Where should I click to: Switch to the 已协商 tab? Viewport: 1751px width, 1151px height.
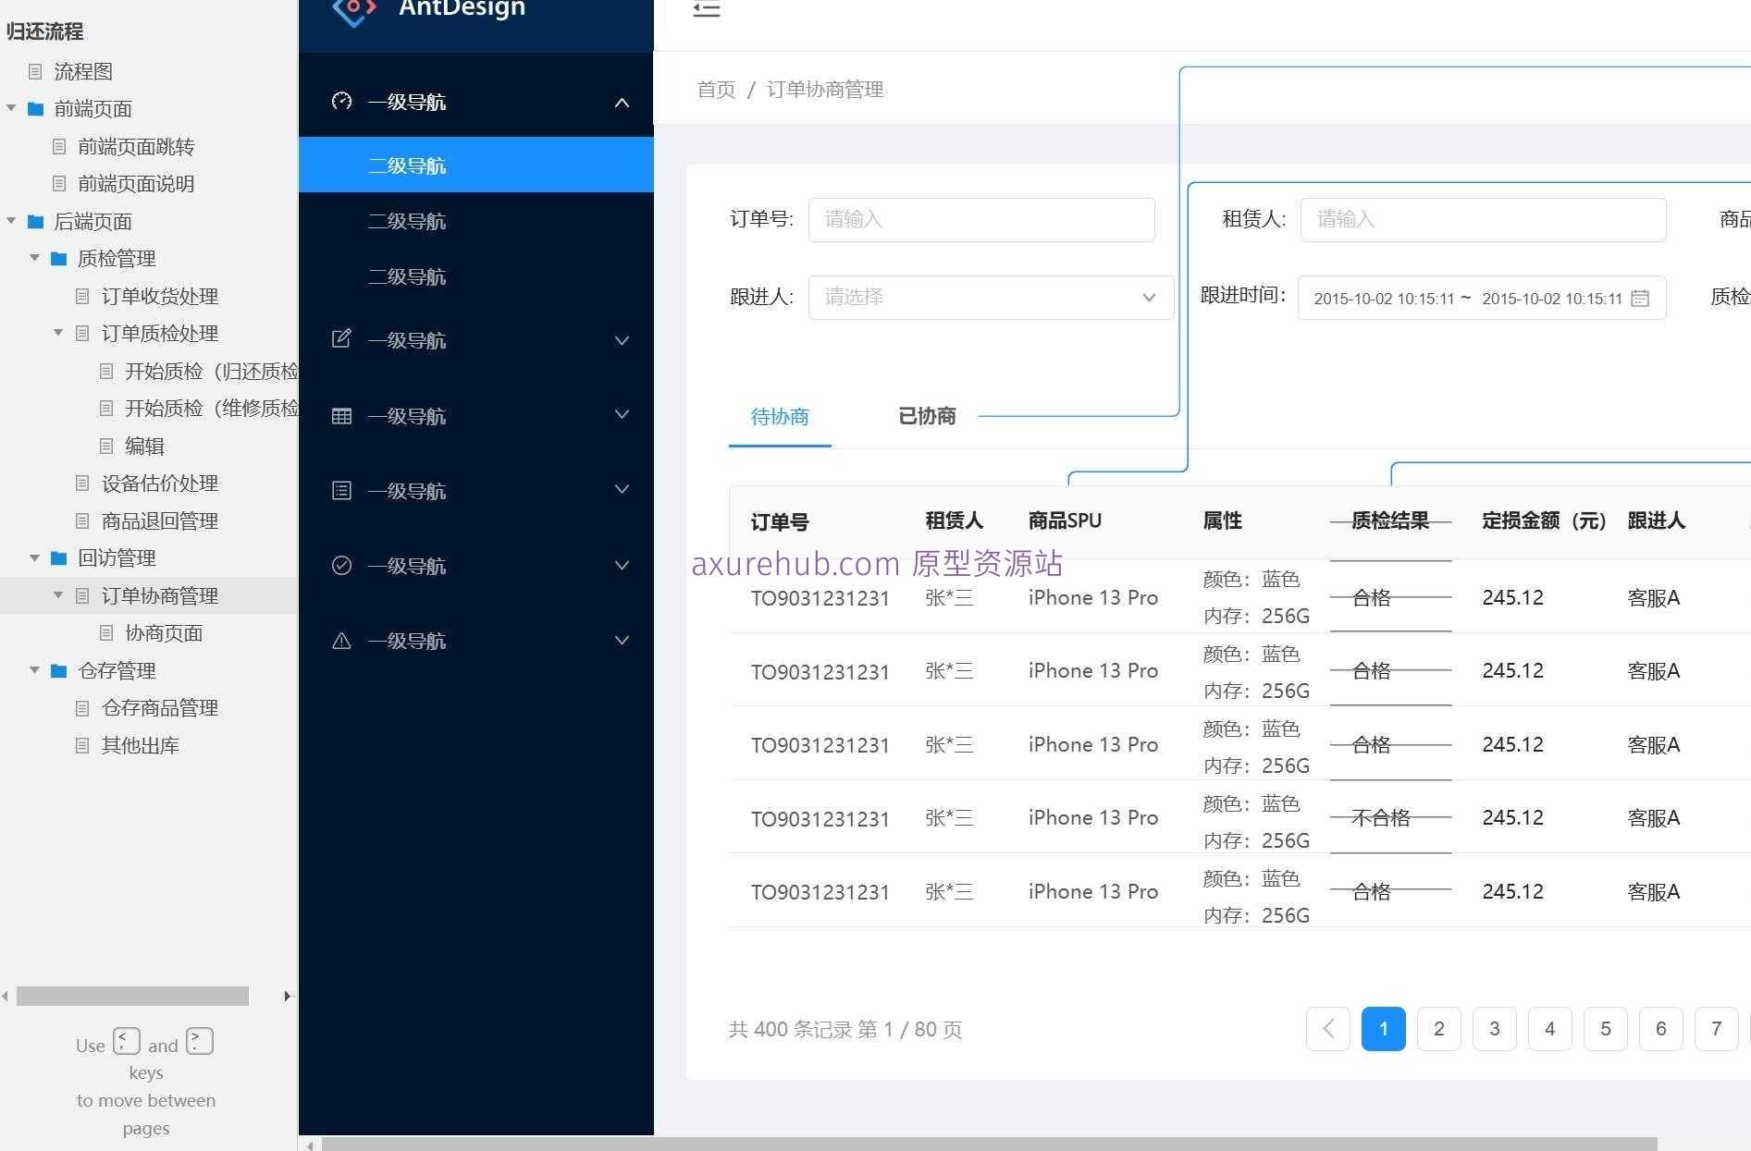[x=926, y=416]
